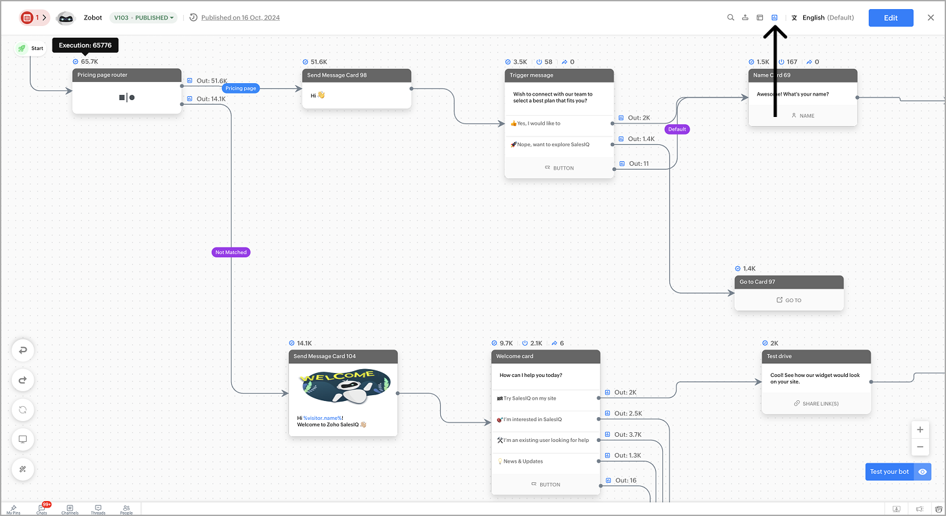This screenshot has height=516, width=946.
Task: Click SHARE LINK(S) in Test drive card
Action: tap(816, 404)
